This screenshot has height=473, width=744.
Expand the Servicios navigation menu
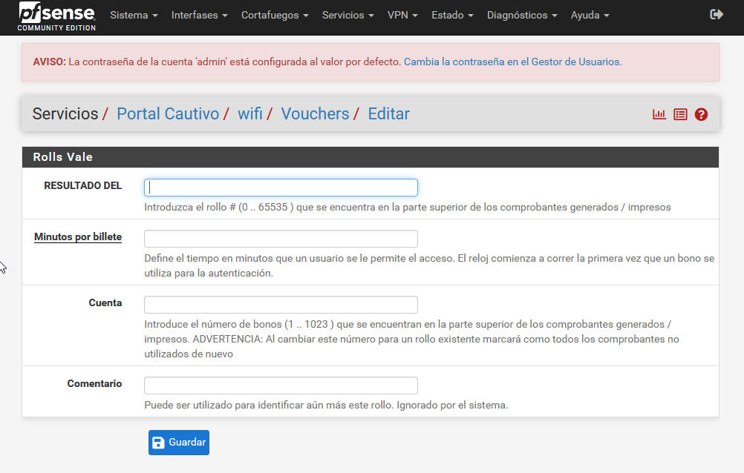[x=347, y=15]
